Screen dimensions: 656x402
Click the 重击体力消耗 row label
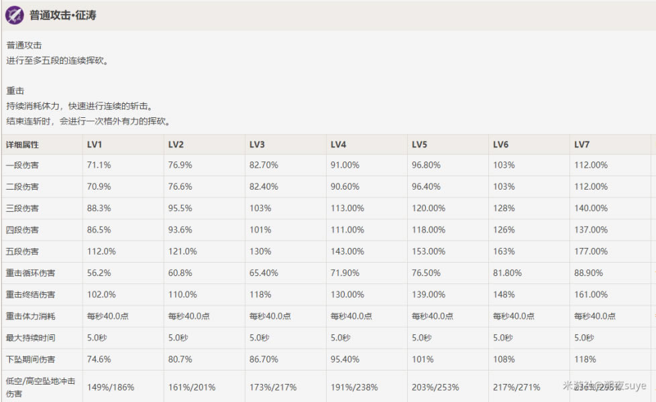point(31,316)
